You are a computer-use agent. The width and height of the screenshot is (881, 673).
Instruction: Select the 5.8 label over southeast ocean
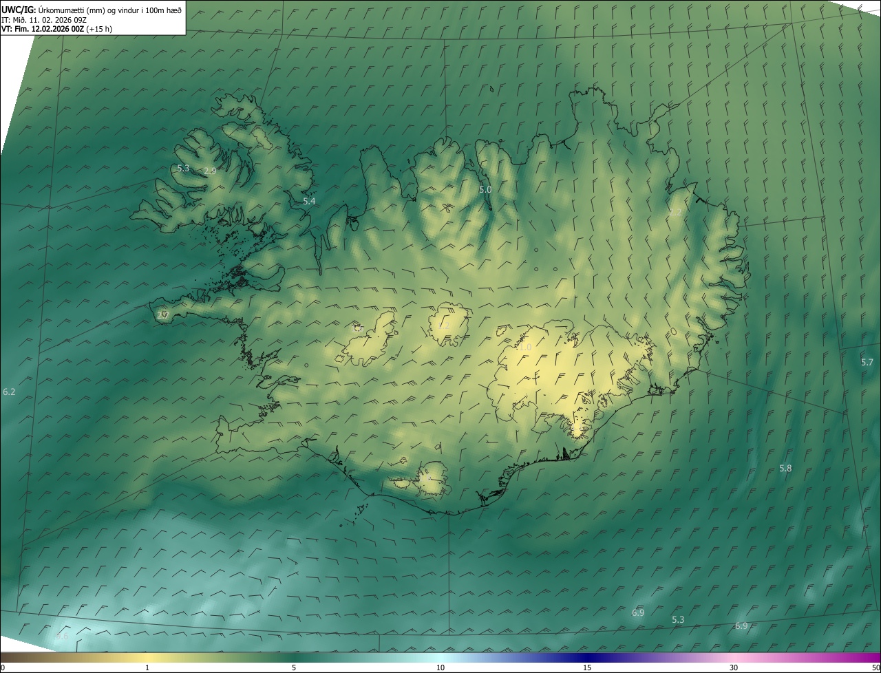click(785, 468)
